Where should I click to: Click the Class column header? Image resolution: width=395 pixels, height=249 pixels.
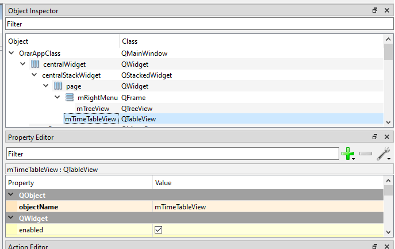[130, 41]
